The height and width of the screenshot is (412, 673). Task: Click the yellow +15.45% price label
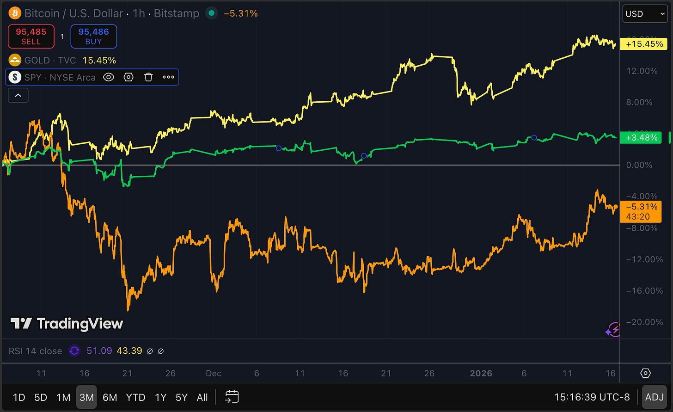click(x=644, y=44)
